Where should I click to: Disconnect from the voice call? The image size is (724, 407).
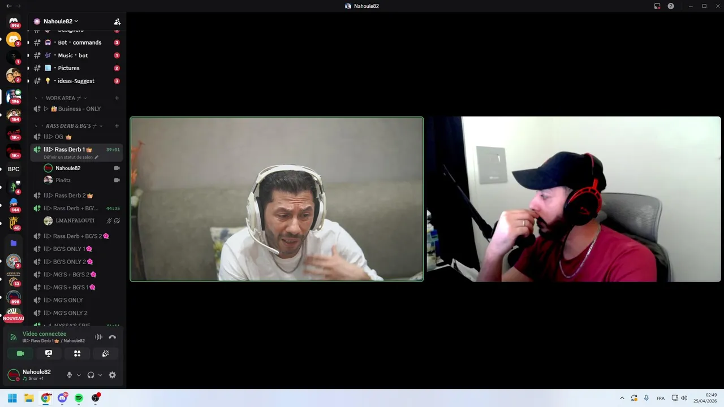[x=112, y=337]
